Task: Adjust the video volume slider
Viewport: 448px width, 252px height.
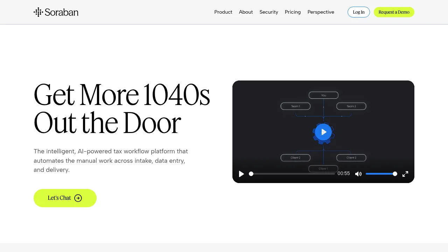Action: click(x=381, y=174)
